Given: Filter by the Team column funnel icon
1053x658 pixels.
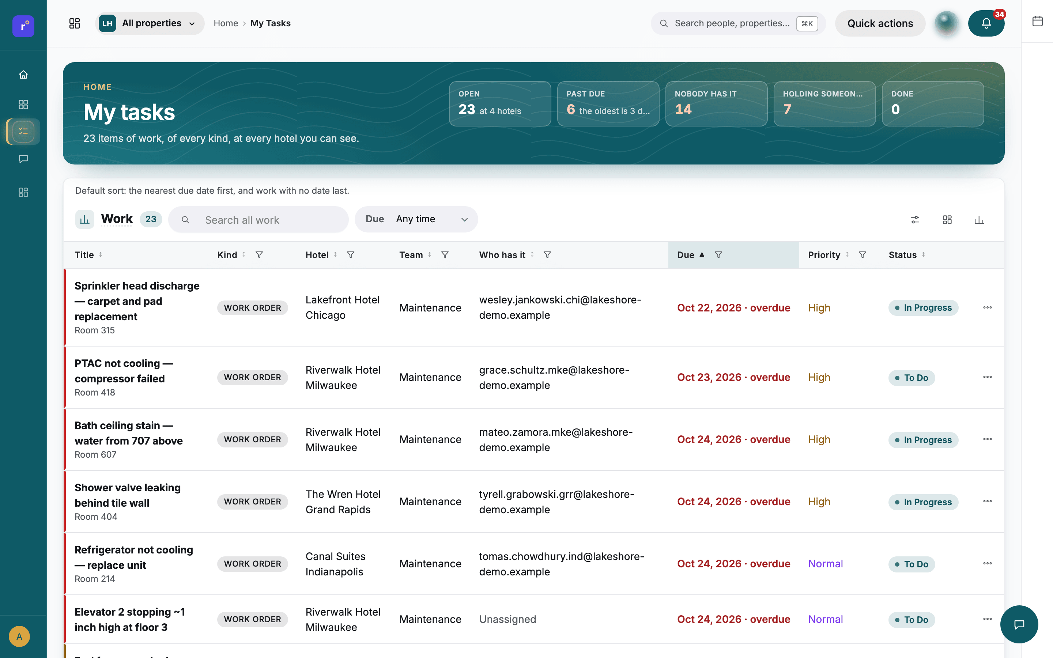Looking at the screenshot, I should (x=445, y=254).
